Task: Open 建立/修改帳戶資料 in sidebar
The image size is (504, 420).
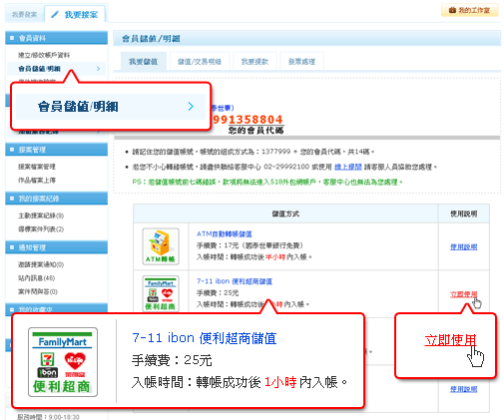Action: click(x=44, y=55)
